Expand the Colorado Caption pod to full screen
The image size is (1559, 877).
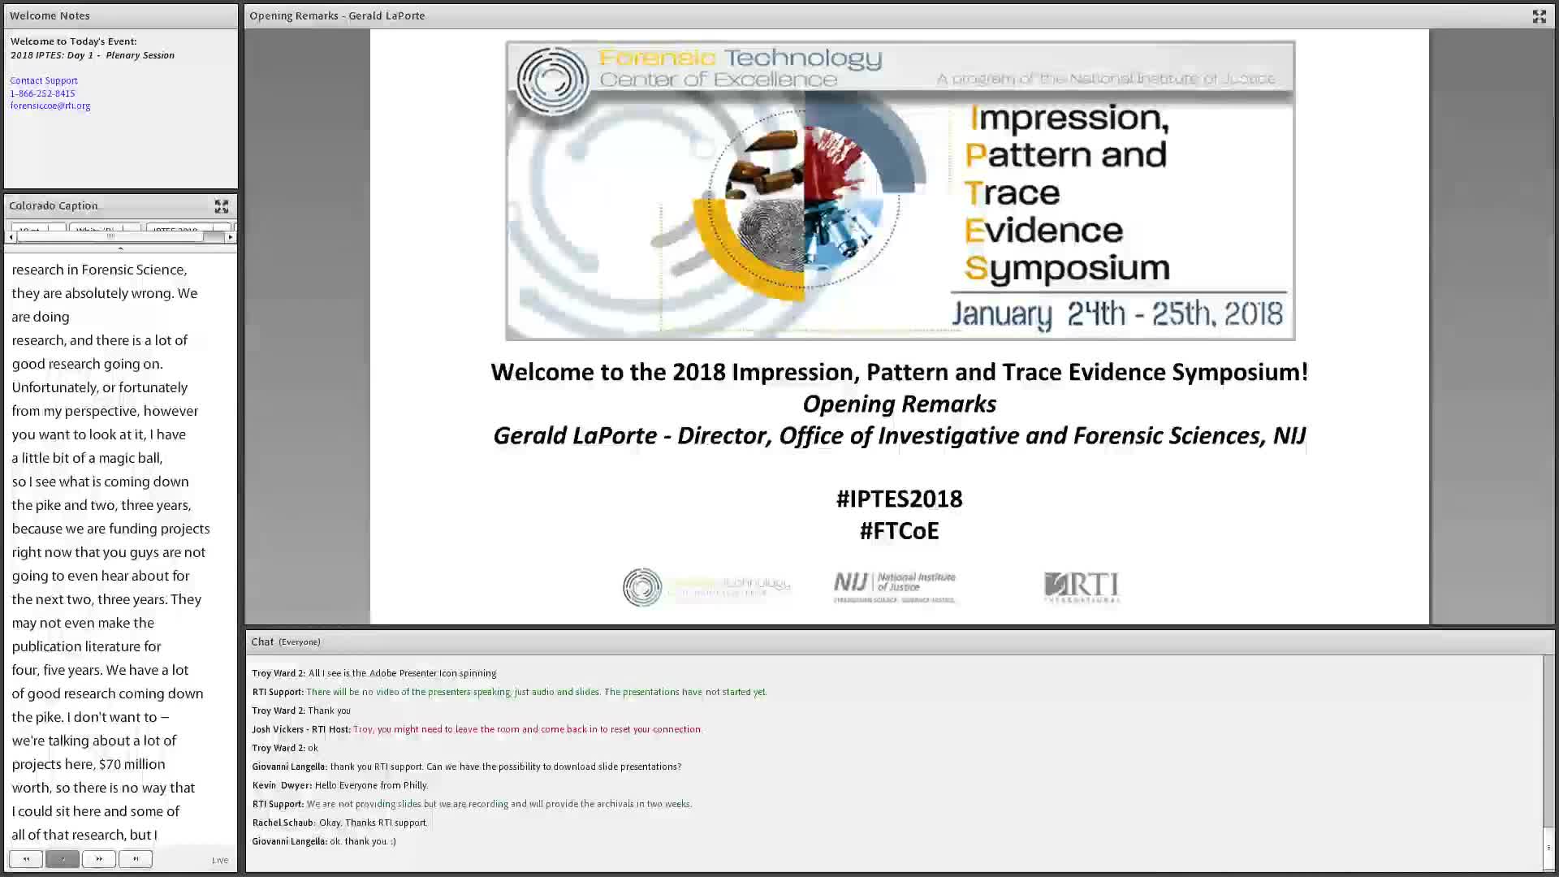point(221,206)
